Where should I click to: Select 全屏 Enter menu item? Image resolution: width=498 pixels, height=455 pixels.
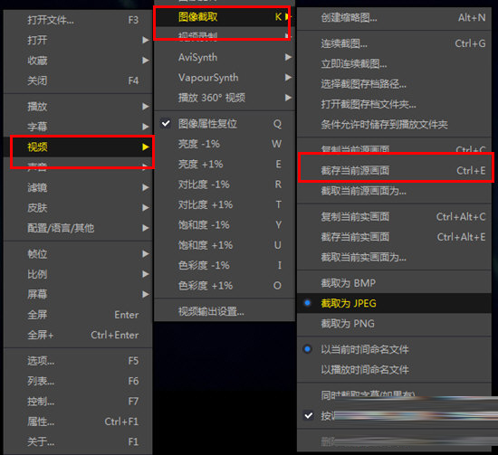pyautogui.click(x=78, y=315)
